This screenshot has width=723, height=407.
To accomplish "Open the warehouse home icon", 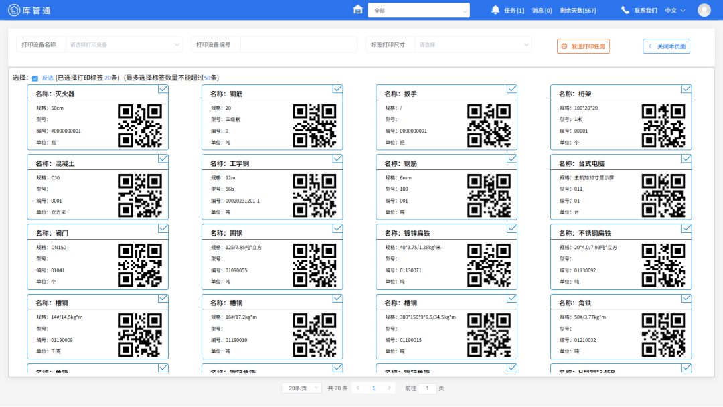I will pos(357,9).
